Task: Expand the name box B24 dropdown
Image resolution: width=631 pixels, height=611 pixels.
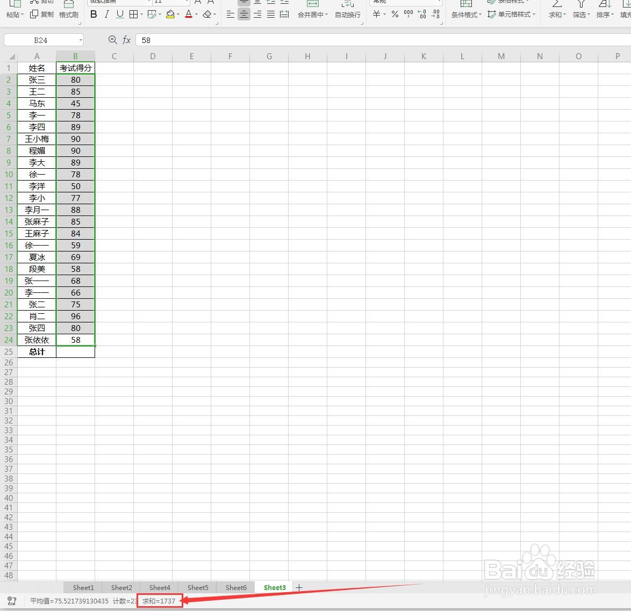Action: tap(81, 40)
